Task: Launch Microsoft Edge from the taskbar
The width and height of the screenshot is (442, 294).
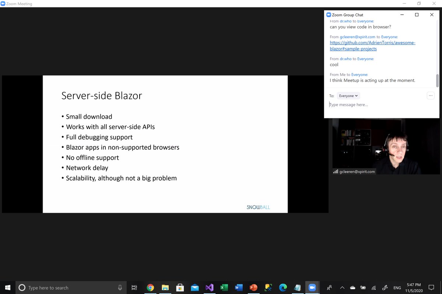Action: coord(283,288)
